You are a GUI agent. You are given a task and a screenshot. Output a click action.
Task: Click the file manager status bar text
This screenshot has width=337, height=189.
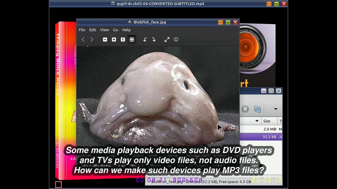click(201, 182)
